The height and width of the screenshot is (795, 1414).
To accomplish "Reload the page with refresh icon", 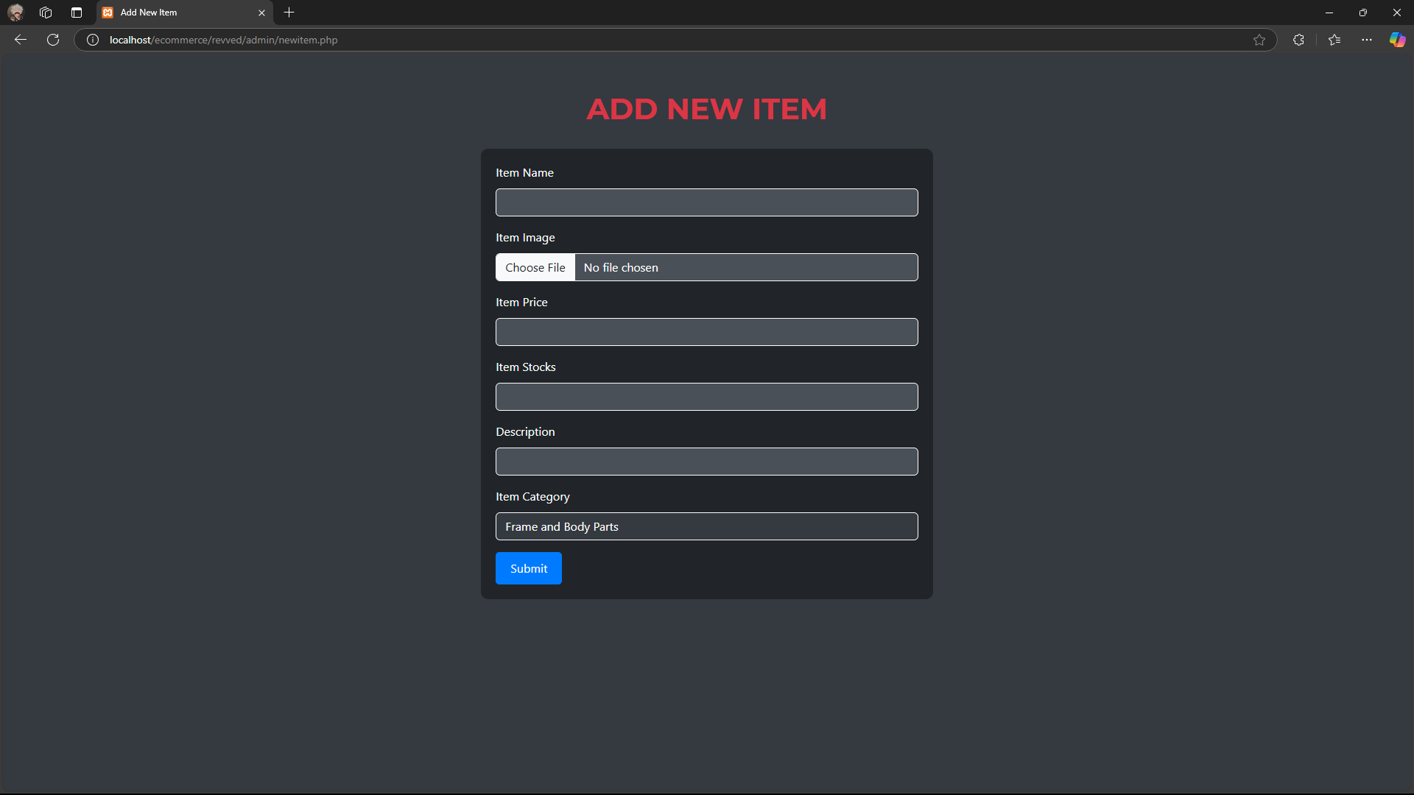I will (x=53, y=40).
